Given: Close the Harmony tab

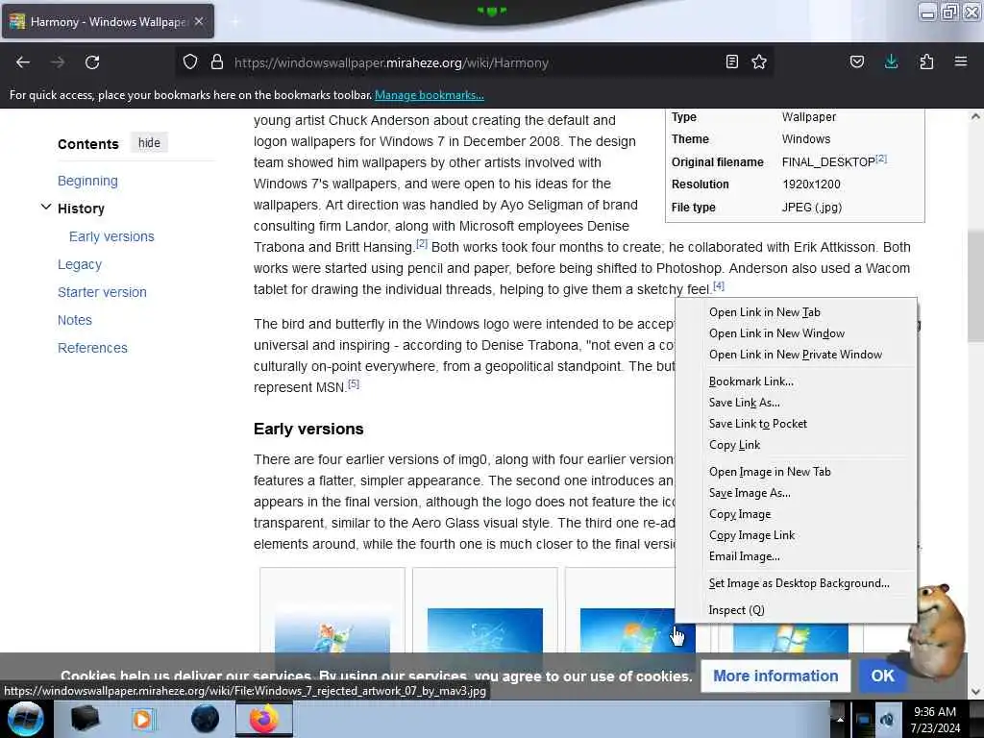Looking at the screenshot, I should click(199, 21).
